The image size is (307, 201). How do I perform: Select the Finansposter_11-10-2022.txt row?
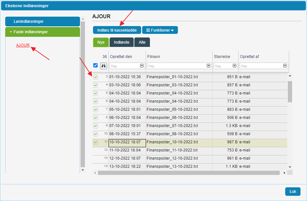point(190,151)
